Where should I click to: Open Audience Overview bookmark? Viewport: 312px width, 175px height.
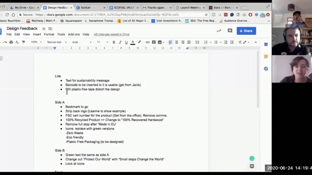pyautogui.click(x=234, y=21)
